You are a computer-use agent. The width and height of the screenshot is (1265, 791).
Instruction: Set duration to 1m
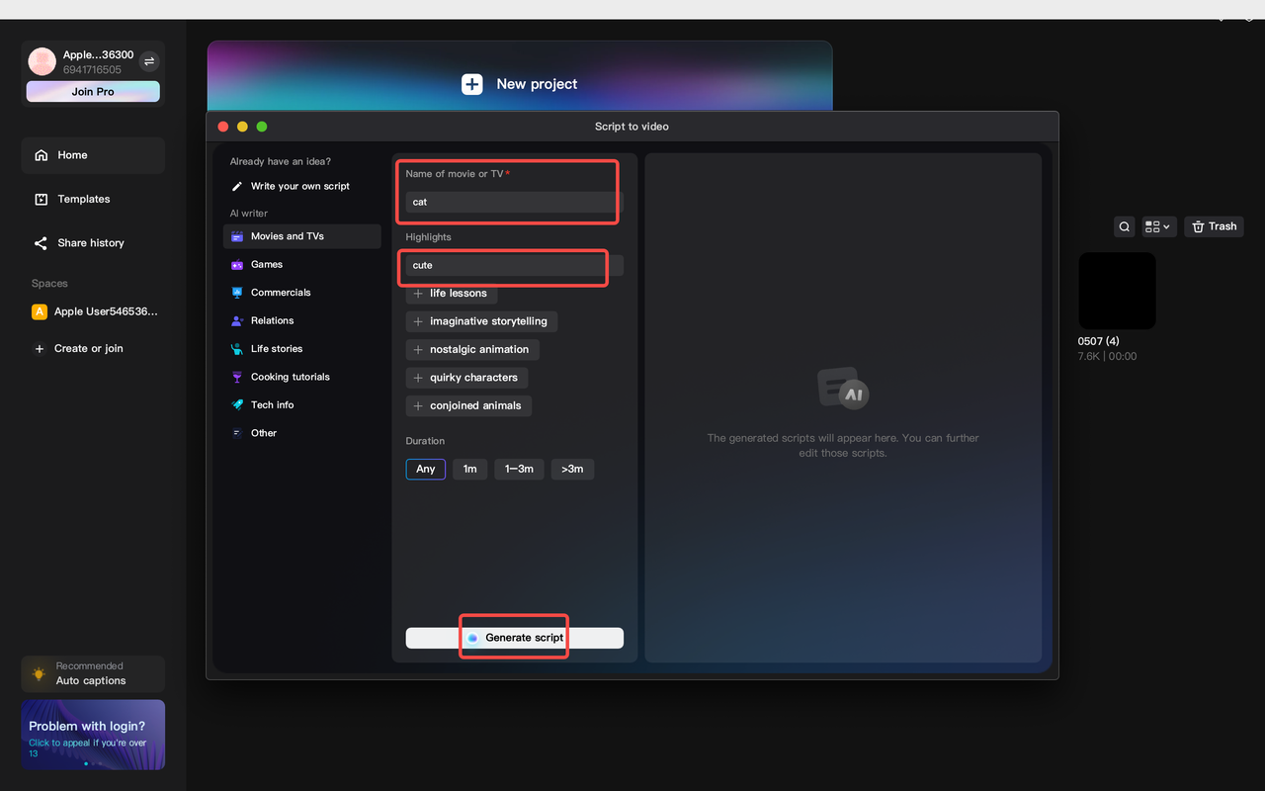tap(469, 469)
